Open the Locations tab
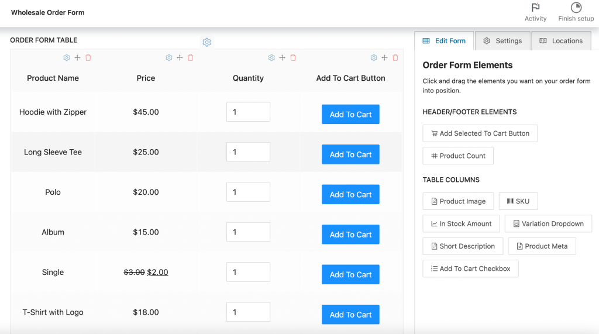The image size is (599, 334). [561, 41]
